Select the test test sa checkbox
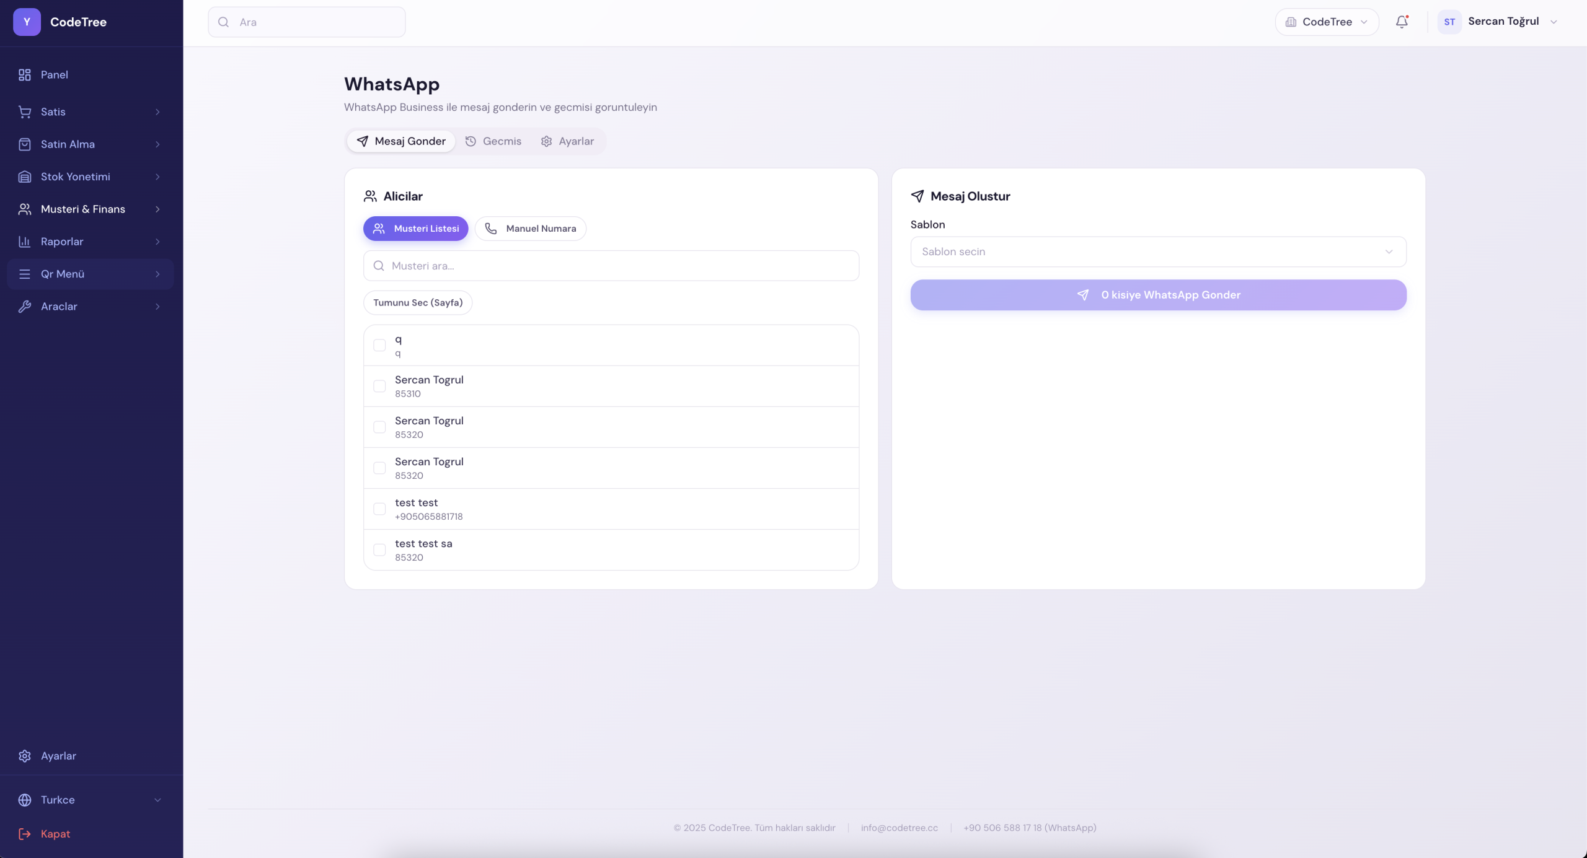 pyautogui.click(x=379, y=549)
